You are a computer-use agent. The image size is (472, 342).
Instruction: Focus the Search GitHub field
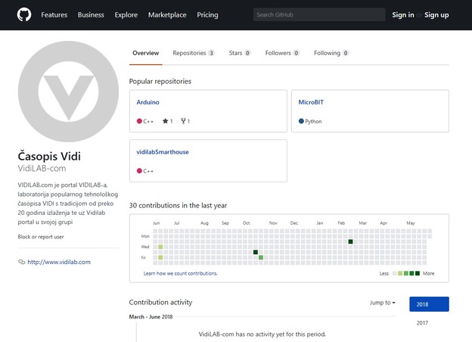[x=319, y=14]
